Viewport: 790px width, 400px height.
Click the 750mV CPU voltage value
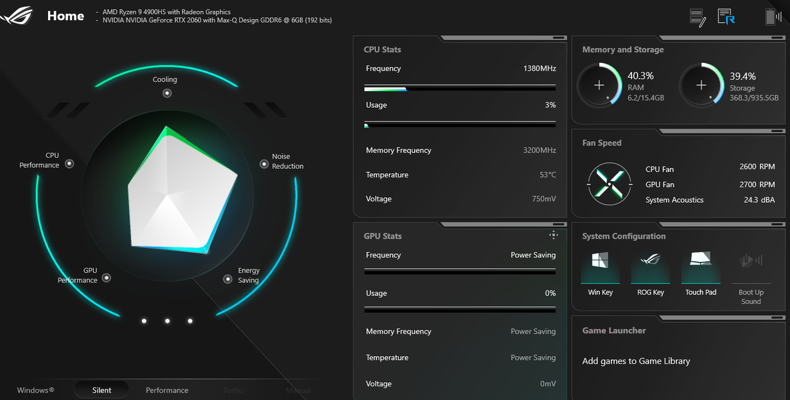pos(544,199)
